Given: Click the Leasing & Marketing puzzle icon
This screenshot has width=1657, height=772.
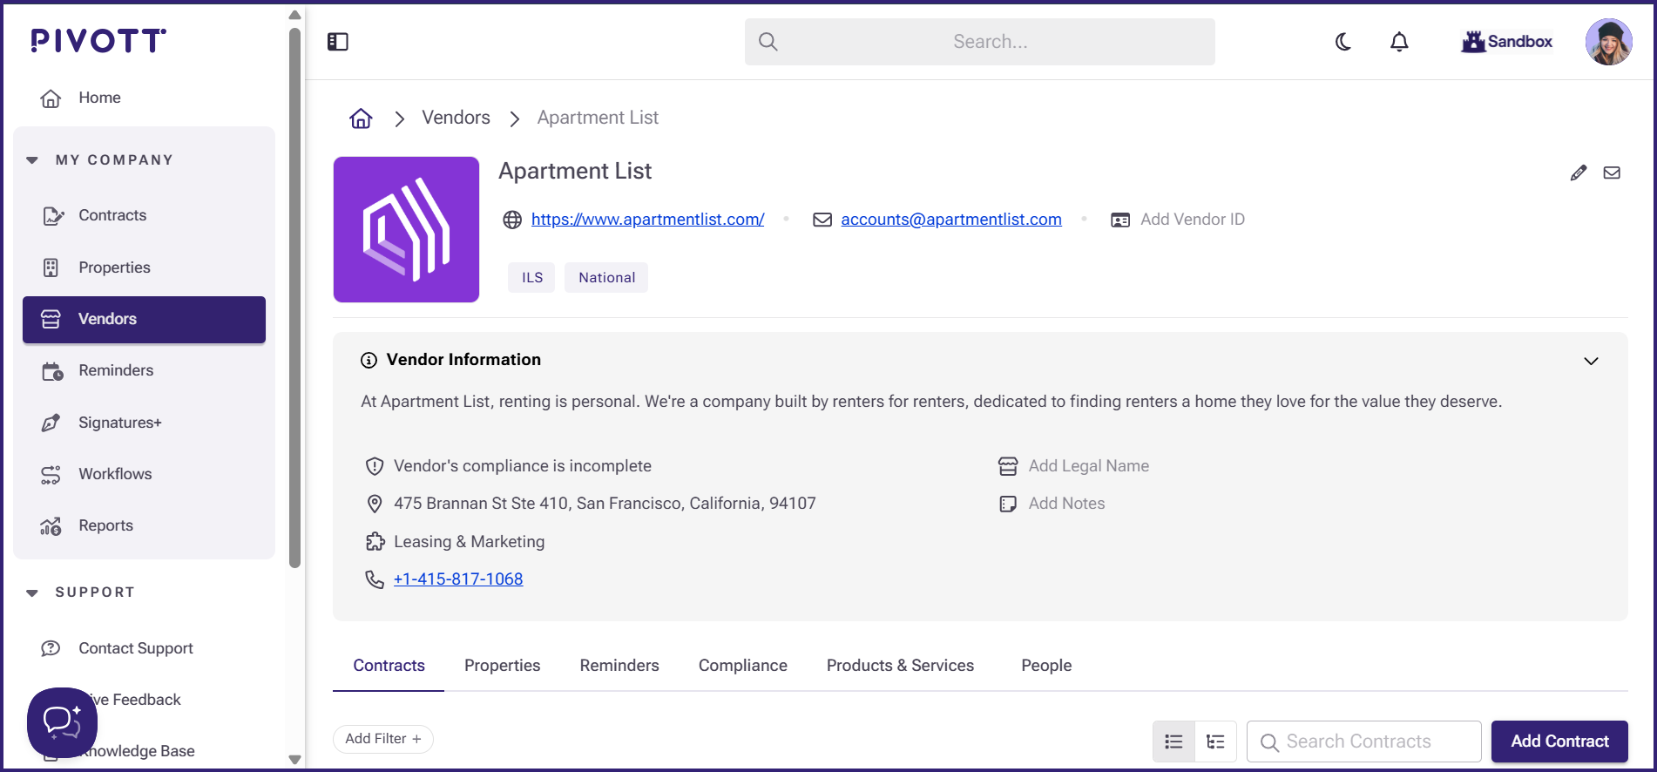Looking at the screenshot, I should [x=375, y=542].
